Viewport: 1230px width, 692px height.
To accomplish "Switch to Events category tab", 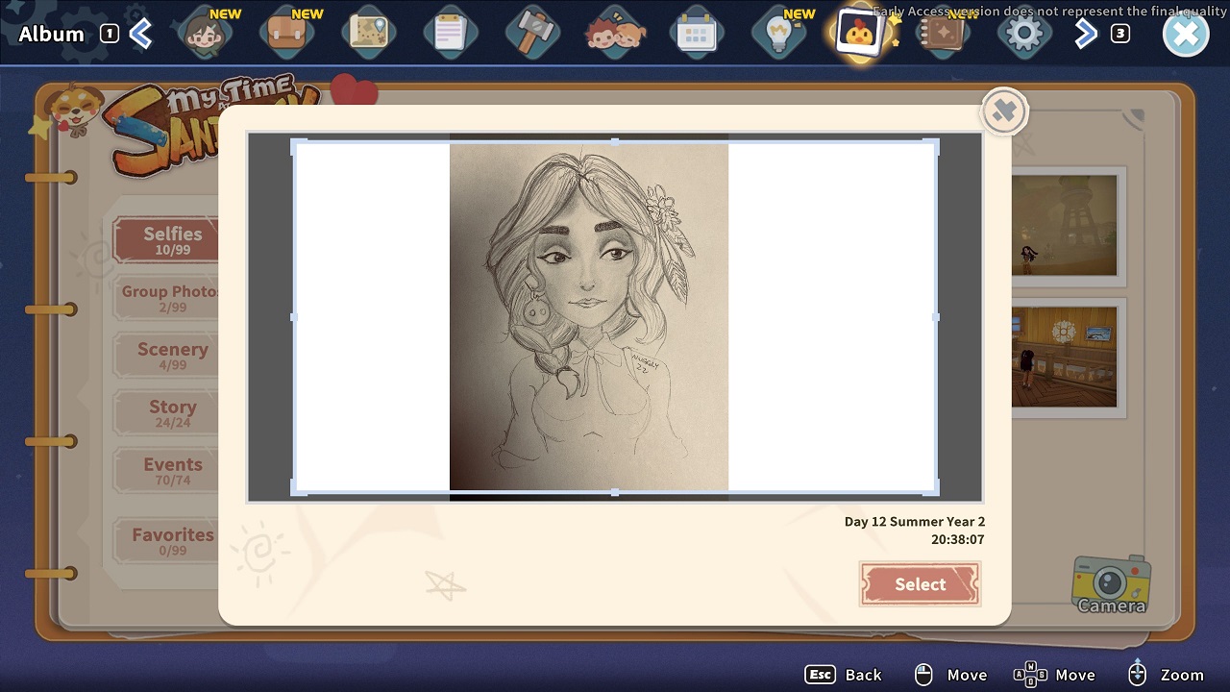I will (167, 471).
